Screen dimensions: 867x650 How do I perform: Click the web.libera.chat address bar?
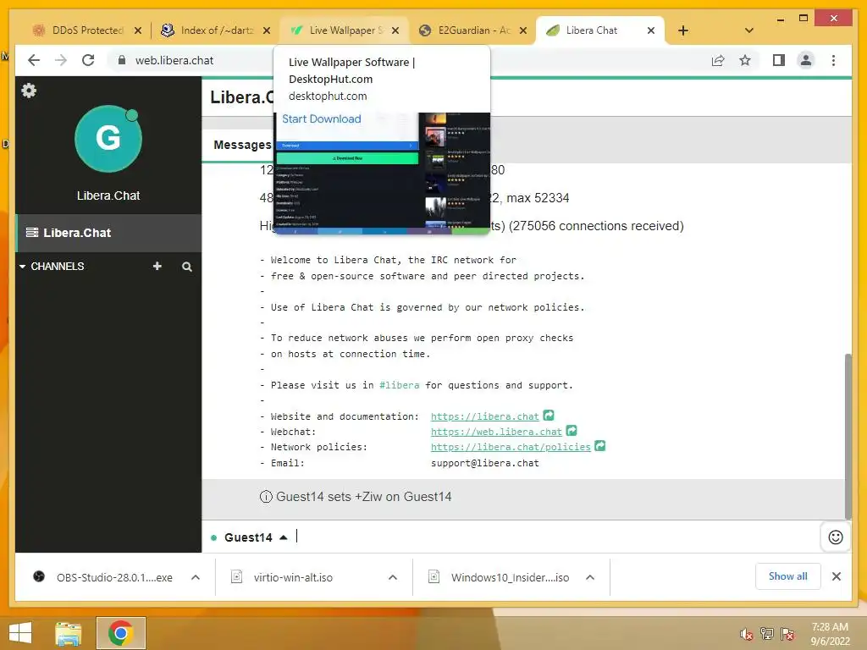click(174, 60)
